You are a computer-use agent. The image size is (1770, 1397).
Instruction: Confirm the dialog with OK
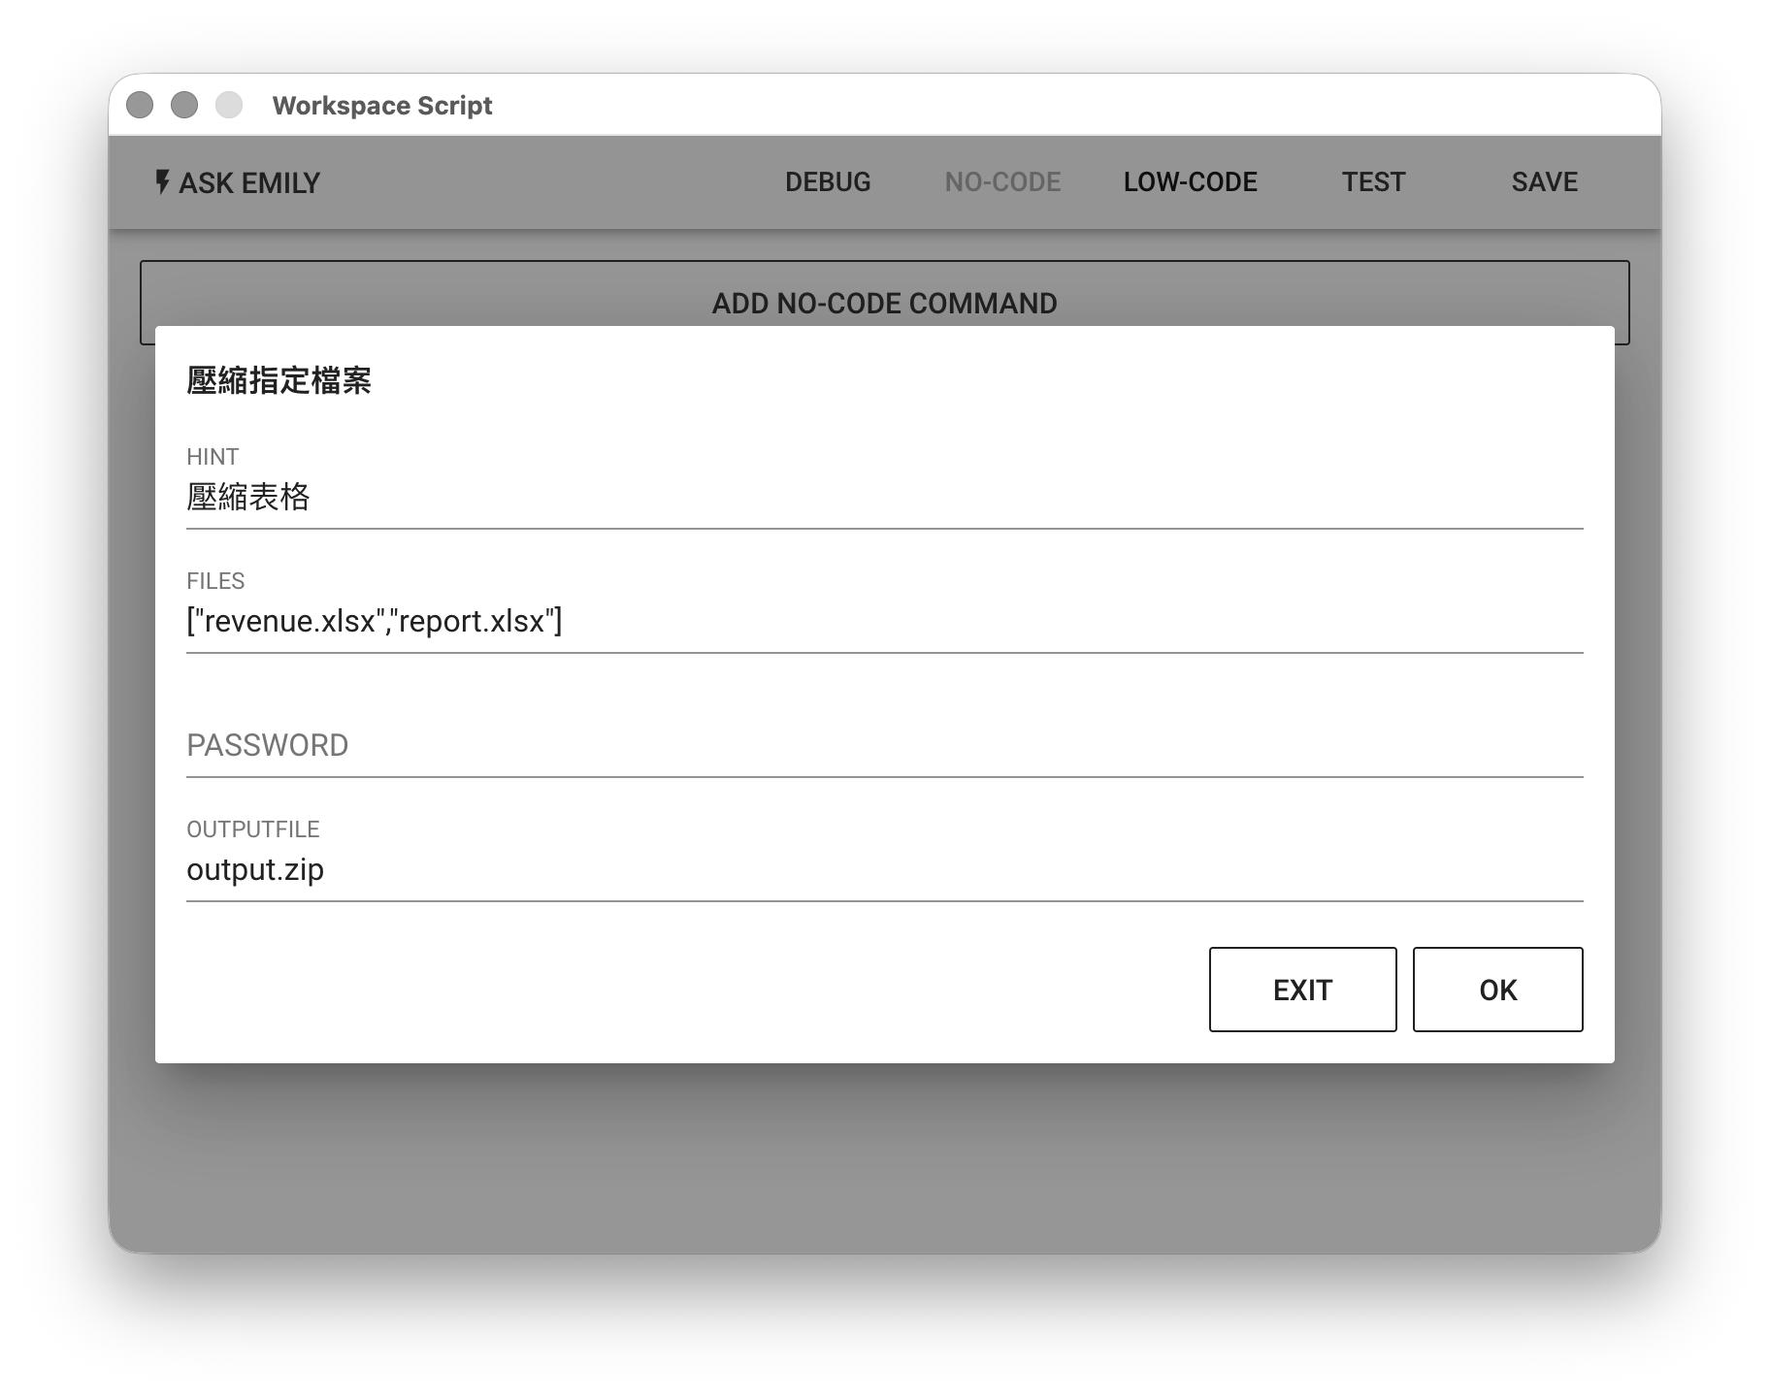1497,990
